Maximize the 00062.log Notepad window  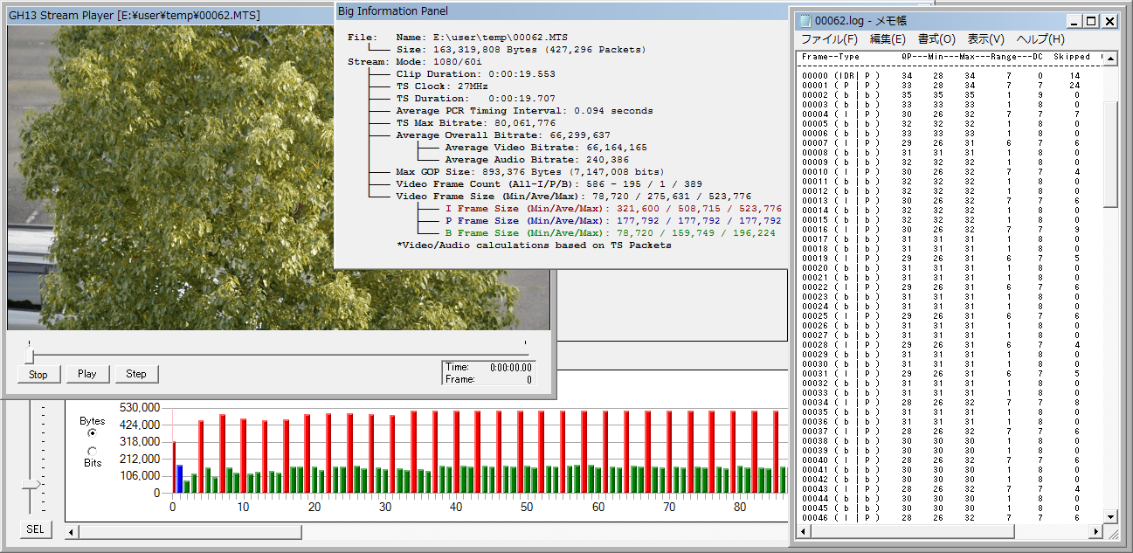1092,21
